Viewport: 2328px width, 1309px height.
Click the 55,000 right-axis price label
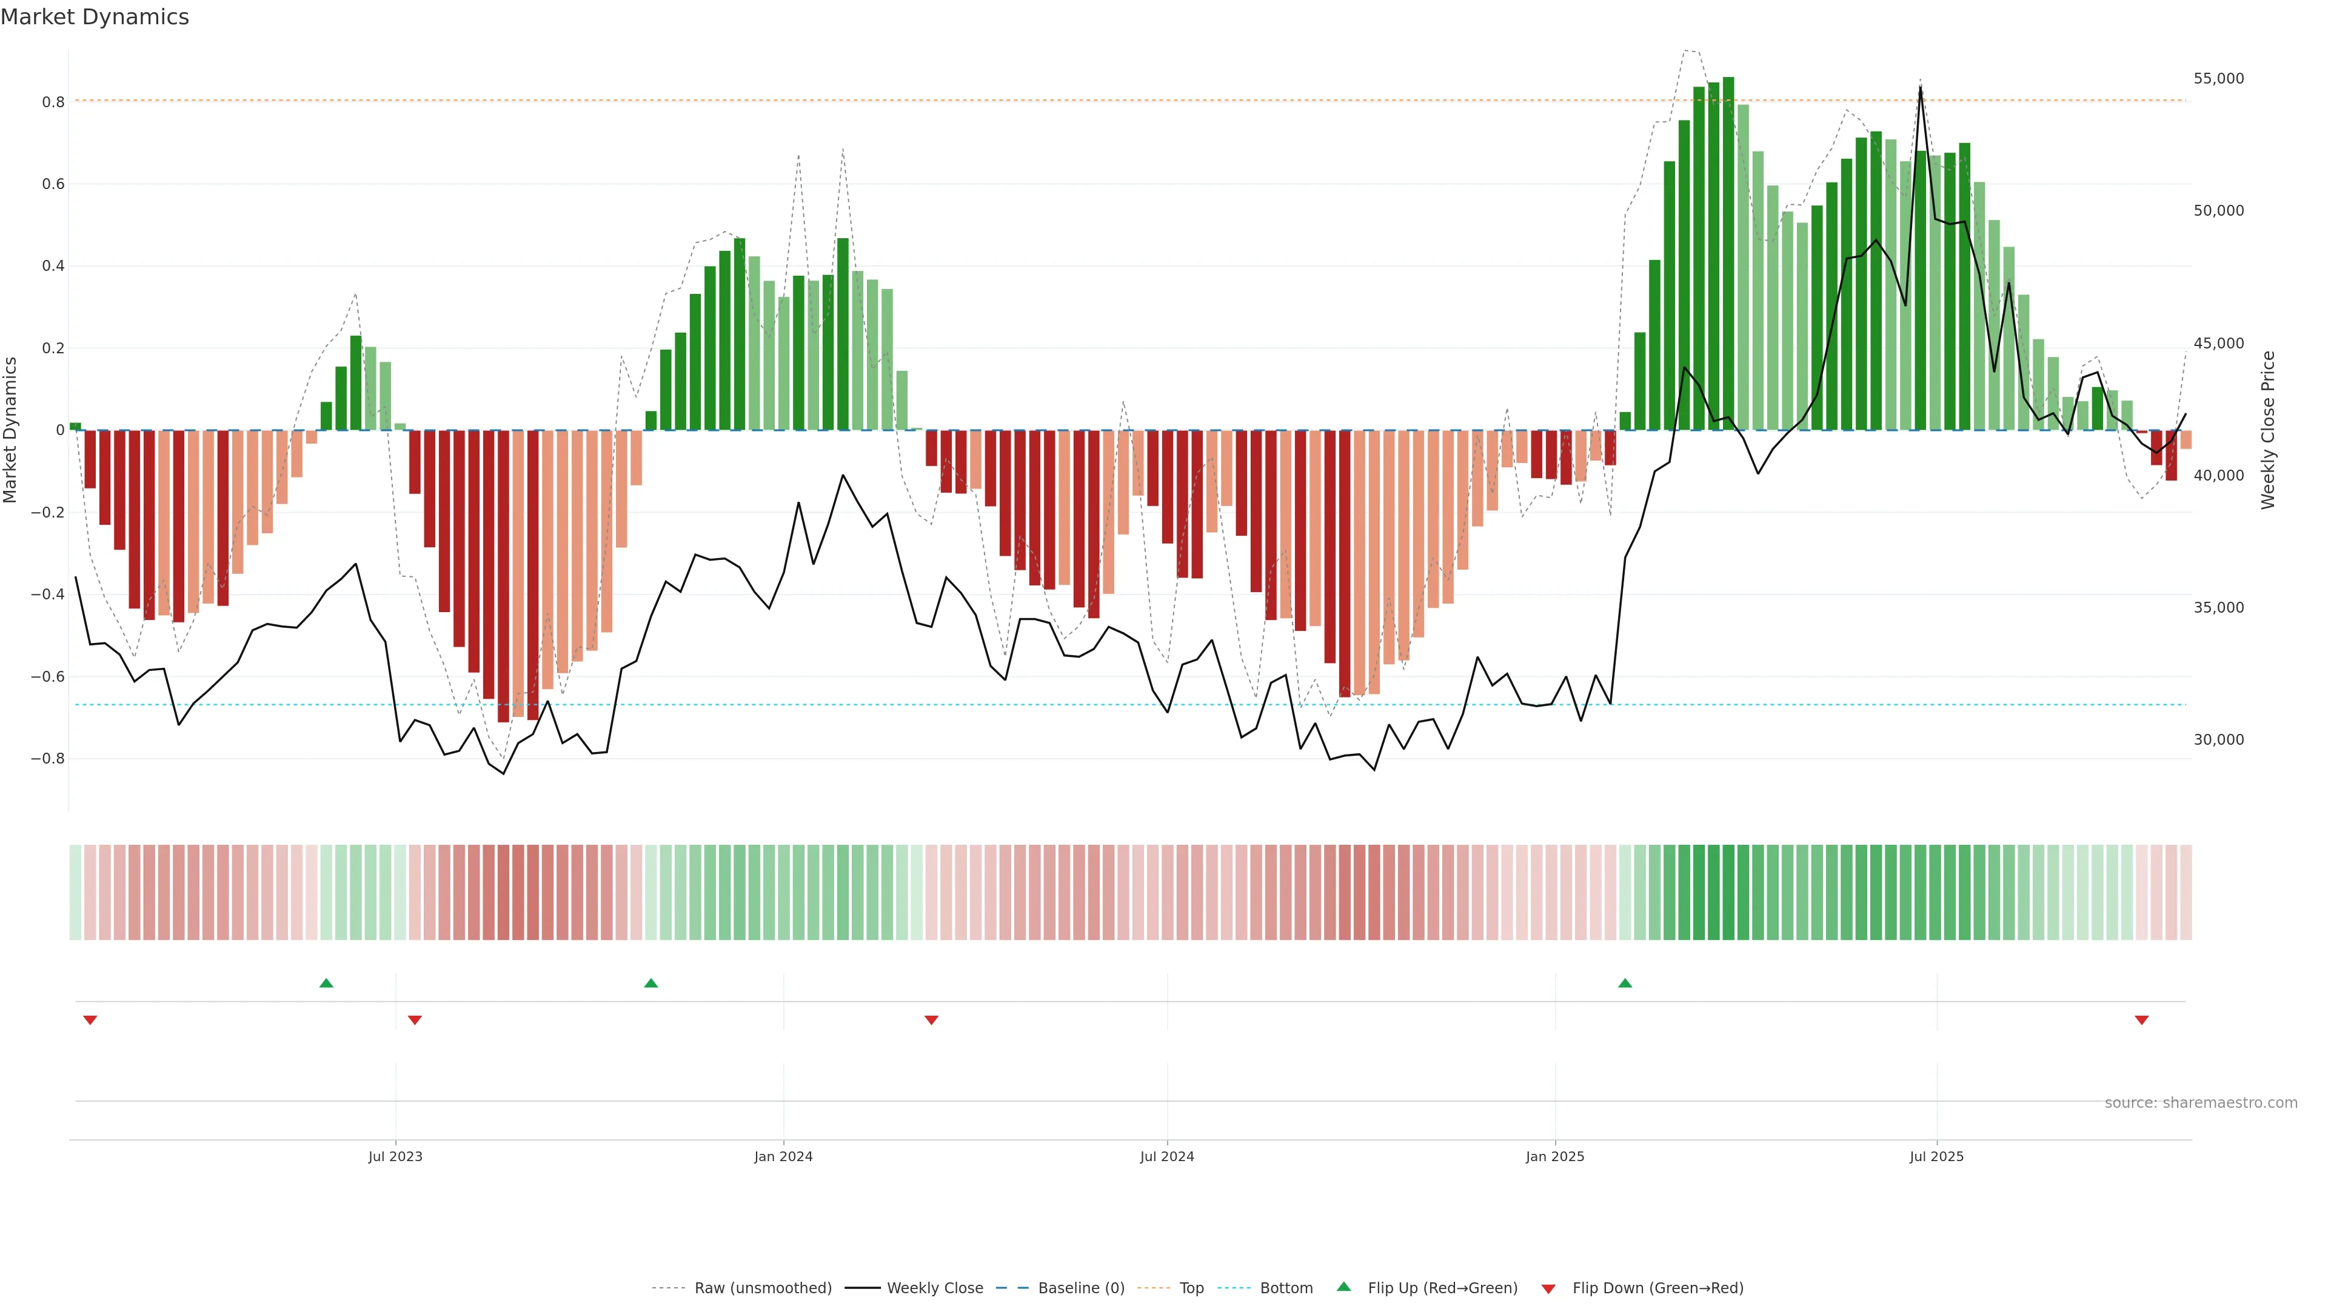[2219, 79]
